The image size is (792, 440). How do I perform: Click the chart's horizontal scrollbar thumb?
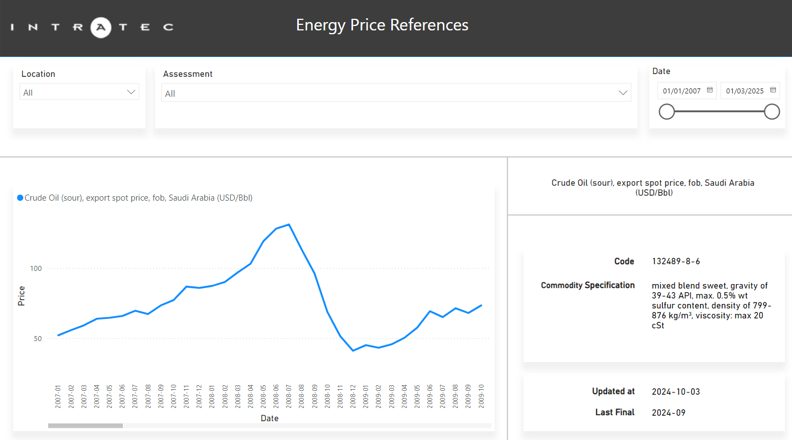click(x=85, y=426)
